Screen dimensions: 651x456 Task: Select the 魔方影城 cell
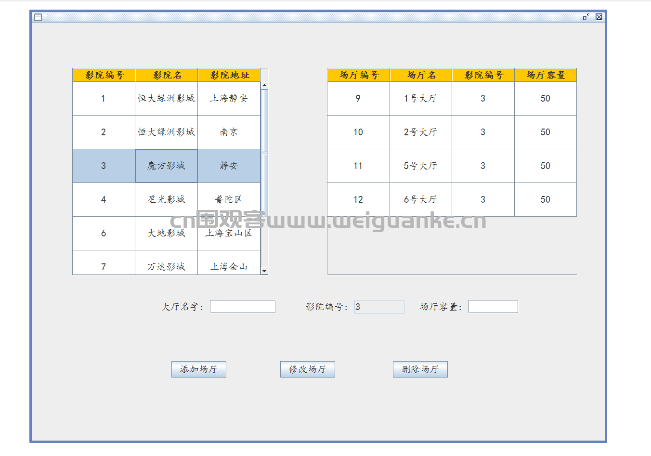pos(167,166)
